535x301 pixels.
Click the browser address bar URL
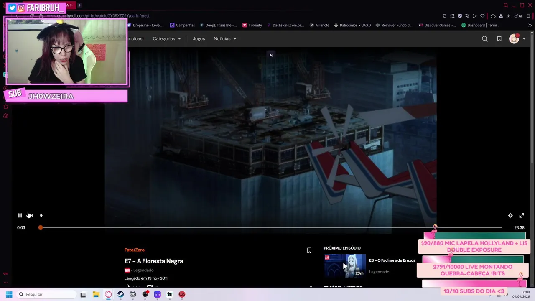tap(98, 16)
